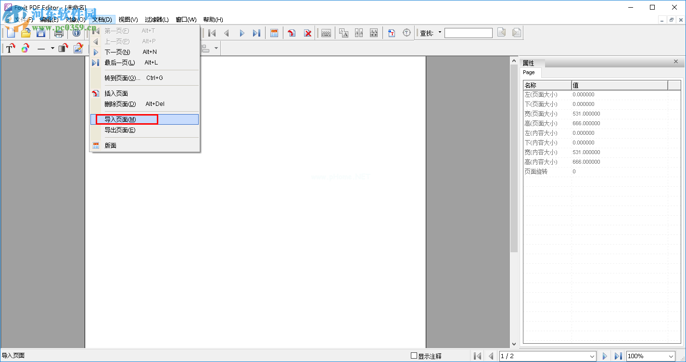Click the 值 column header

pos(620,85)
